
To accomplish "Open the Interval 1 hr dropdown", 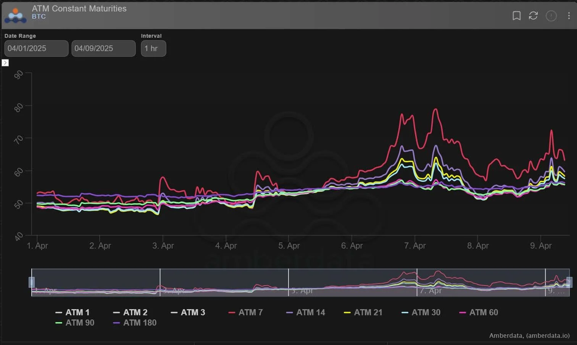I will (x=153, y=48).
